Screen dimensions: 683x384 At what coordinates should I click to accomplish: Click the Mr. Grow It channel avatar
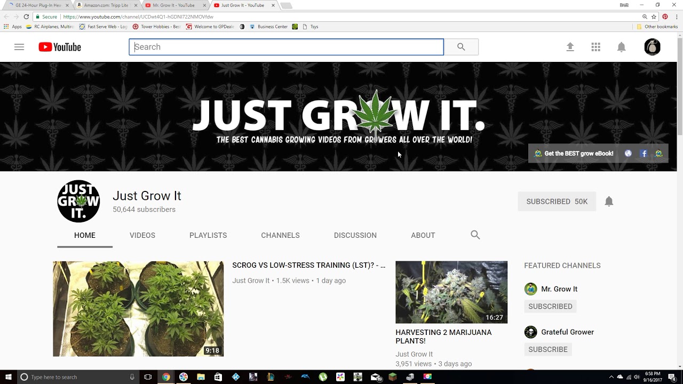pos(530,289)
